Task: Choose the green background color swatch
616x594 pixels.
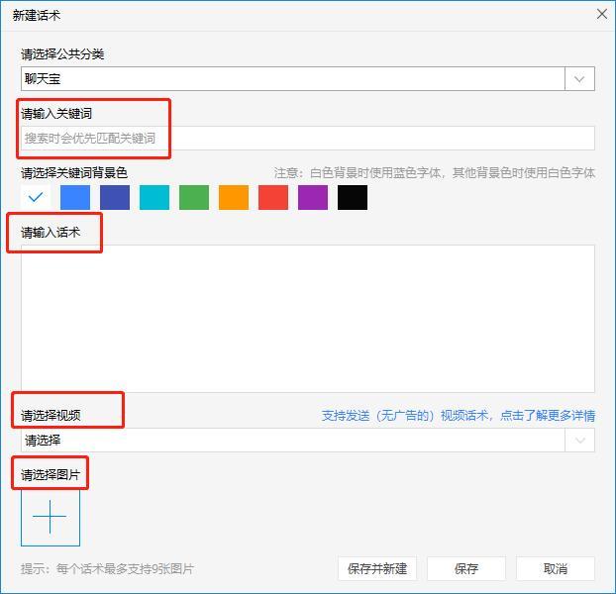Action: 194,197
